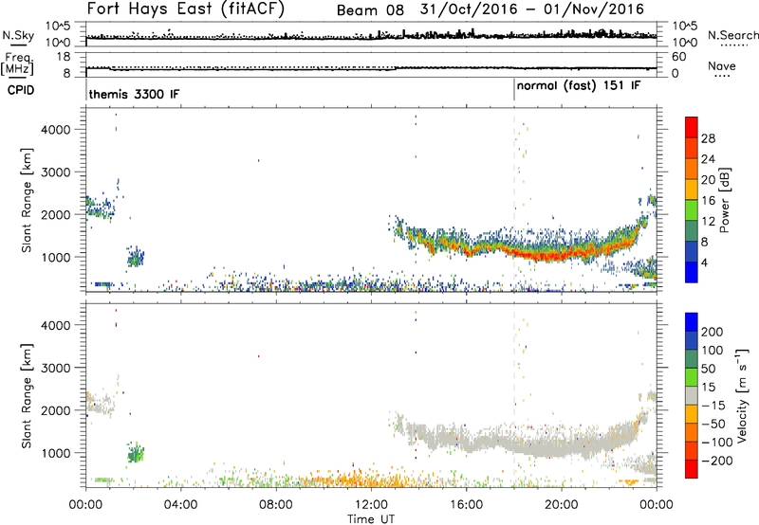Click the '28' tick on the Power scale

[708, 138]
